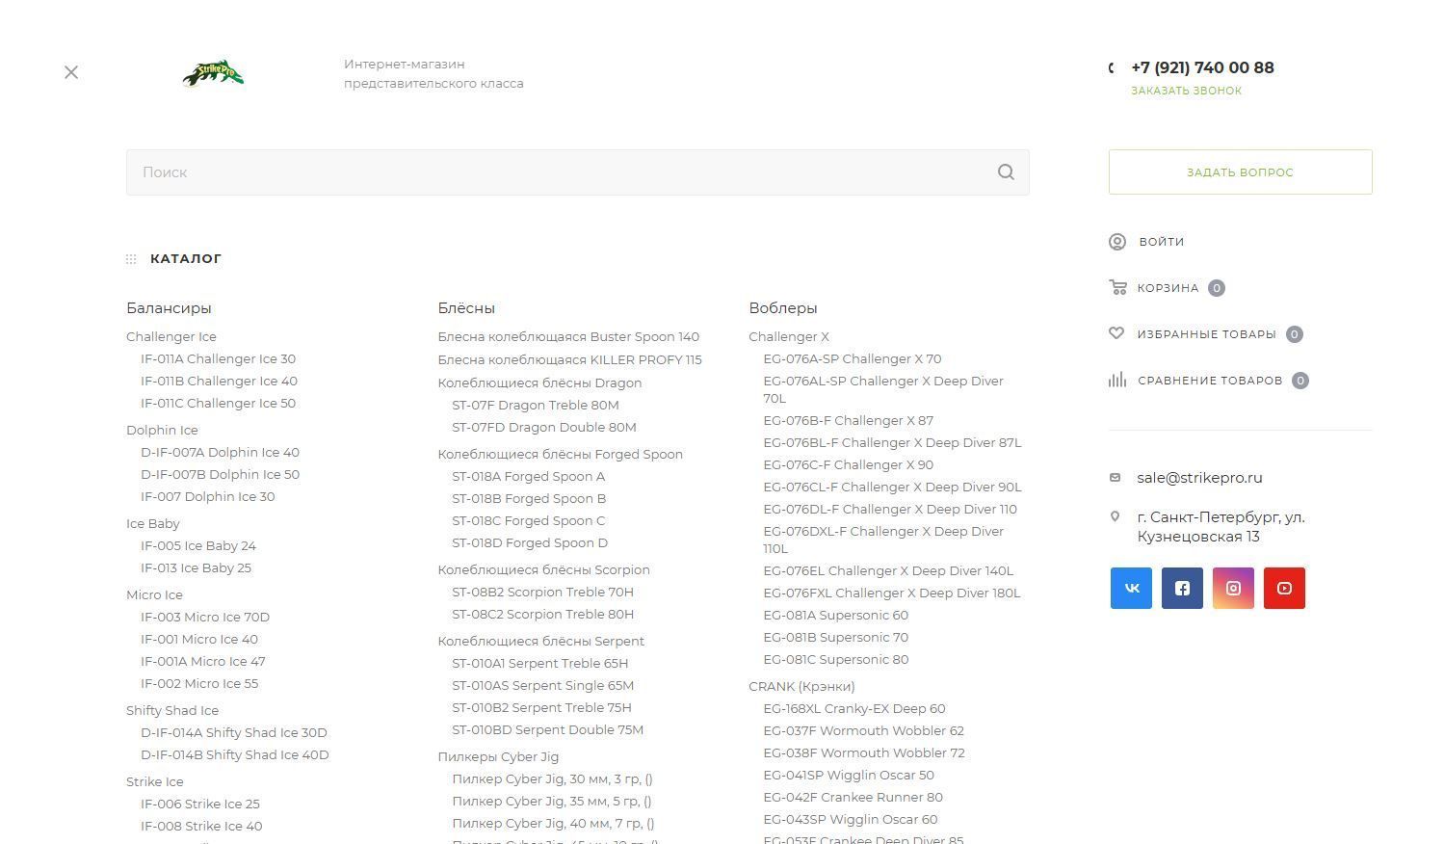Viewport: 1444px width, 844px height.
Task: Open Колеблющиеся блёсны Serpent subcategory
Action: click(x=540, y=641)
